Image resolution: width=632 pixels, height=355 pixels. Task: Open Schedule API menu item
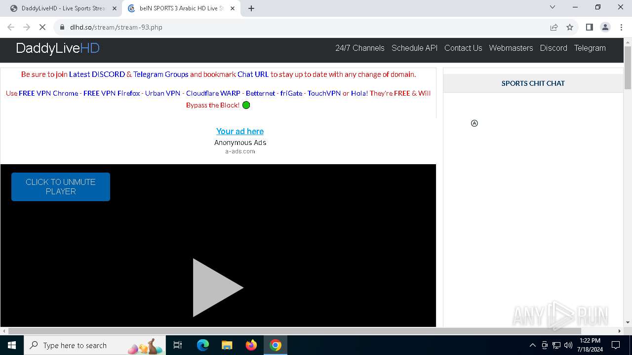pyautogui.click(x=414, y=48)
